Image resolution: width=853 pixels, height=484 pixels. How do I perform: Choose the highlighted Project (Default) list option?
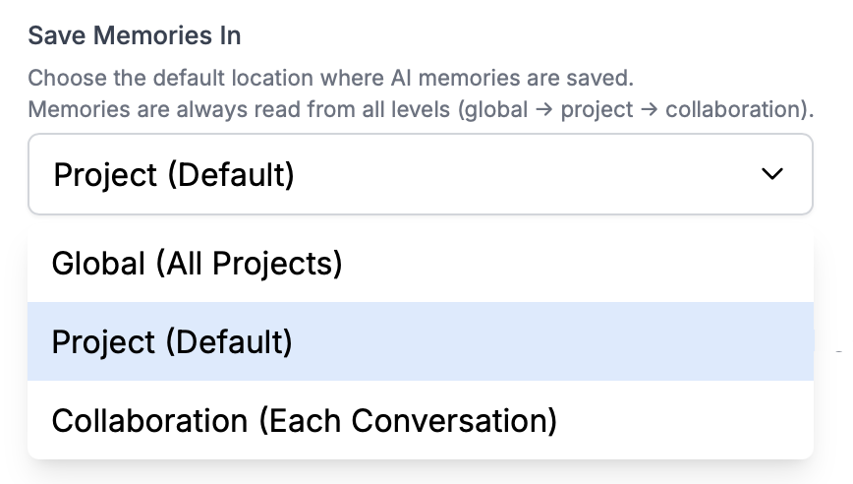tap(172, 342)
